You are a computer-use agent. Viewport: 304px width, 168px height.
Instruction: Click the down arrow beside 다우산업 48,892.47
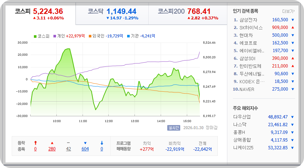pyautogui.click(x=292, y=117)
